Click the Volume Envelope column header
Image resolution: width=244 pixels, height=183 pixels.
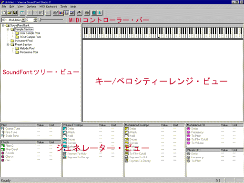click(80, 125)
